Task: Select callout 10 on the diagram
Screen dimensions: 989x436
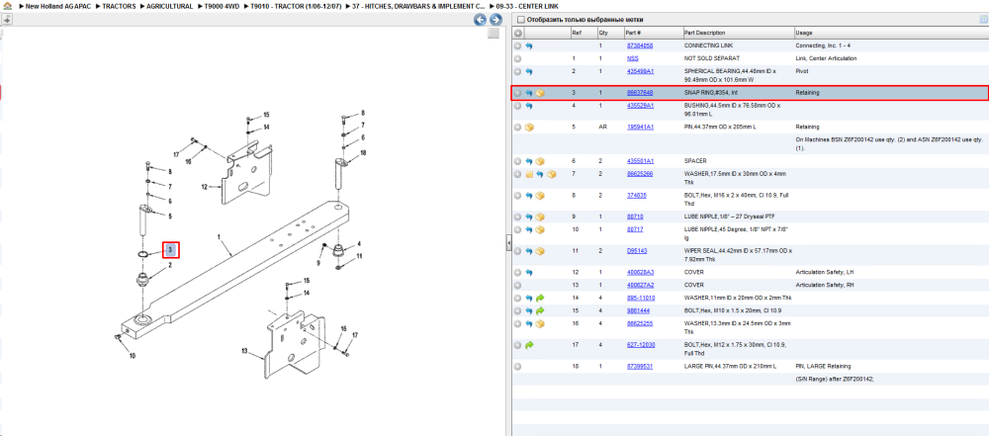Action: click(133, 356)
